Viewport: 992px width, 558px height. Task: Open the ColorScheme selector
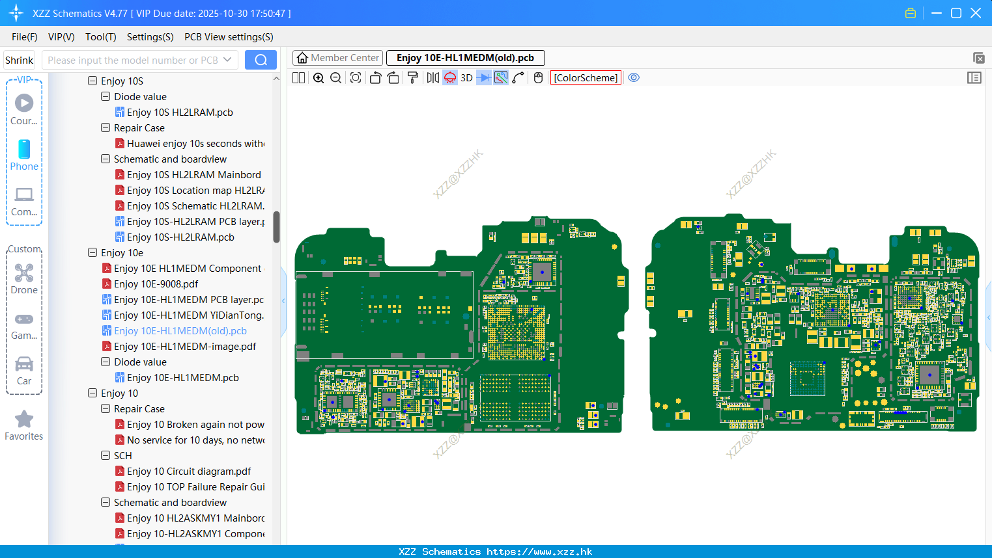pyautogui.click(x=586, y=77)
